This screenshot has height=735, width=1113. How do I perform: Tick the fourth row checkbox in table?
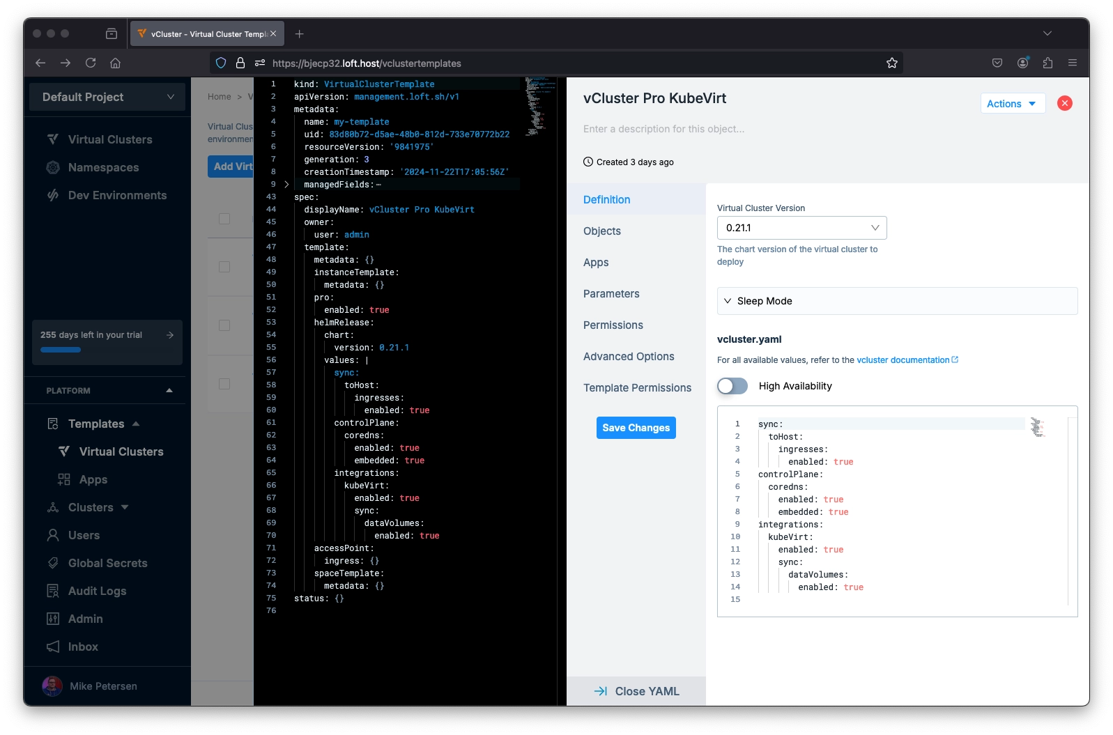[x=224, y=384]
